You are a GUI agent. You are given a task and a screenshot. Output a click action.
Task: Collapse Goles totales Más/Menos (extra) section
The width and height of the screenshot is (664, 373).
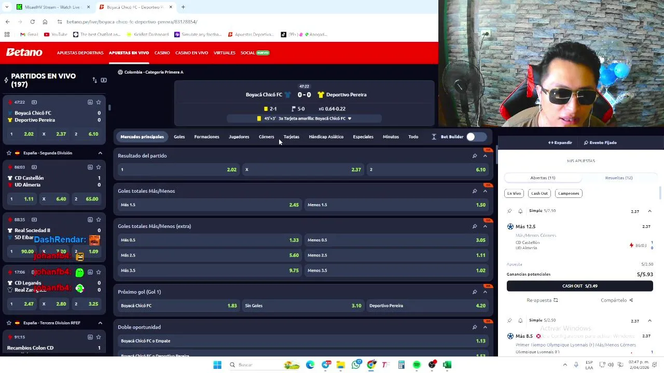tap(486, 226)
